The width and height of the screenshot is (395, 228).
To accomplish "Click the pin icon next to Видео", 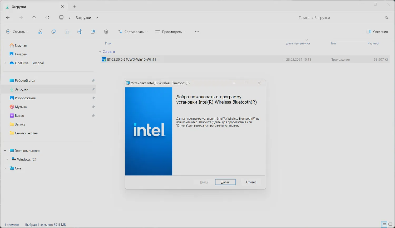I will (93, 116).
